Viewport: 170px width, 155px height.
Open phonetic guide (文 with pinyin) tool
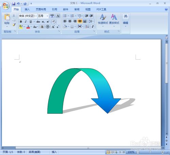[52, 16]
